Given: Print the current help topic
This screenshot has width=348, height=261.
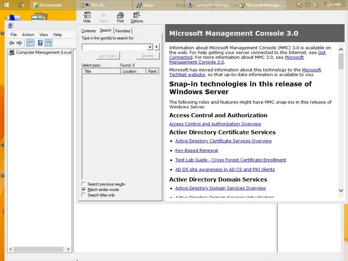Looking at the screenshot, I should click(120, 18).
